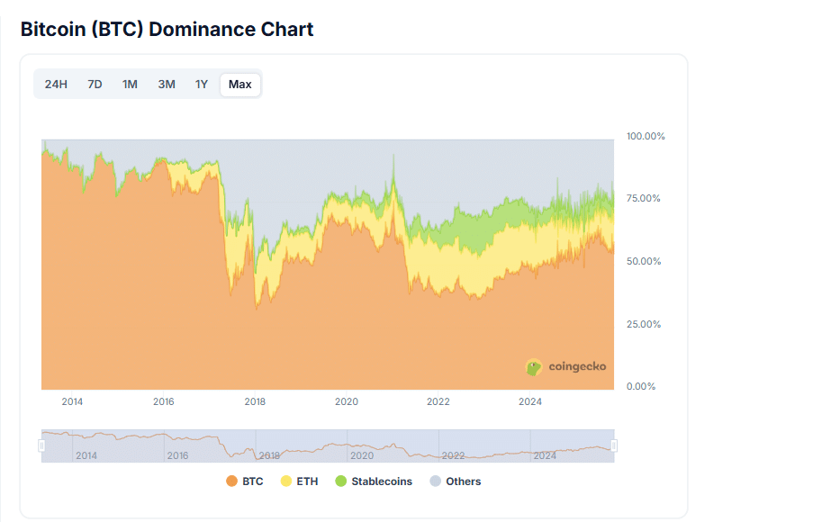Hide the Stablecoins legend series
This screenshot has height=522, width=813.
coord(382,481)
